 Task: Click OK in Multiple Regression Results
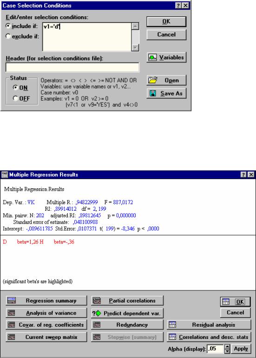(x=236, y=302)
